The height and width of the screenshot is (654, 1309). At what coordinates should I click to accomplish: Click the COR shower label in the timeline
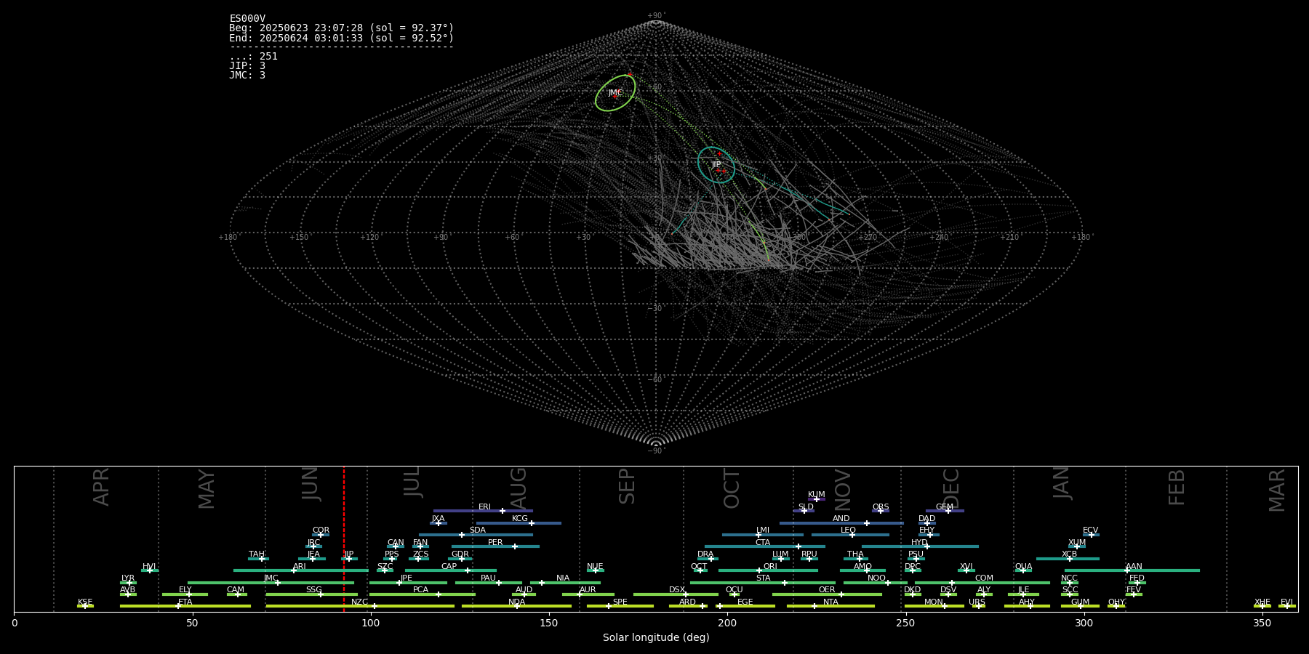[x=321, y=530]
